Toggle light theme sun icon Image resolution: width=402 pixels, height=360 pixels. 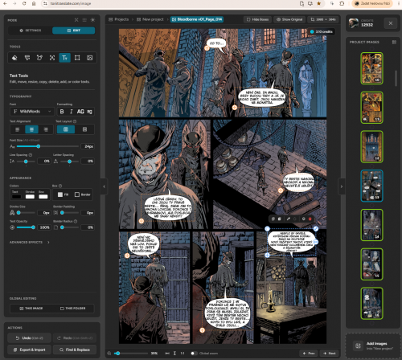coord(92,20)
